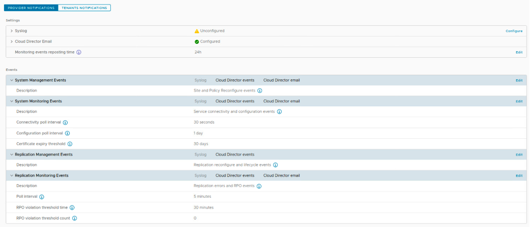
Task: Click Configure link for Syslog
Action: pos(514,31)
